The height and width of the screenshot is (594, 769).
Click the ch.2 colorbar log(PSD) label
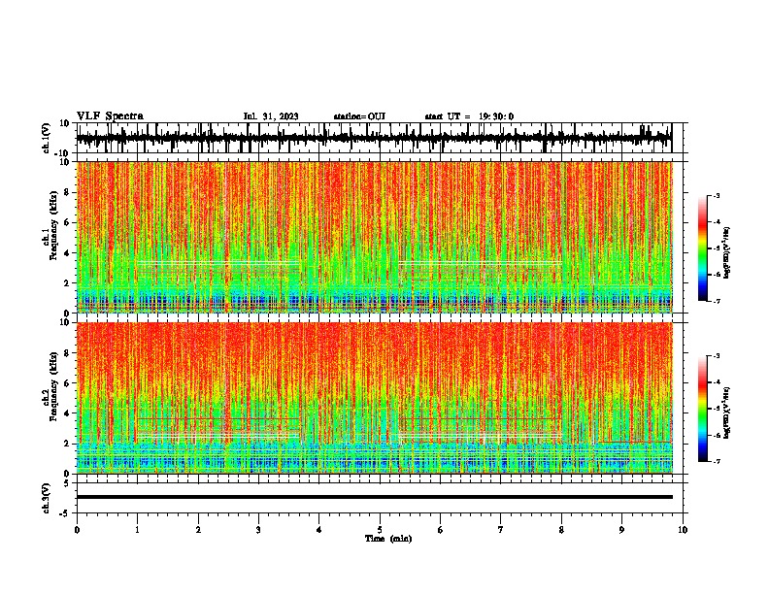726,412
